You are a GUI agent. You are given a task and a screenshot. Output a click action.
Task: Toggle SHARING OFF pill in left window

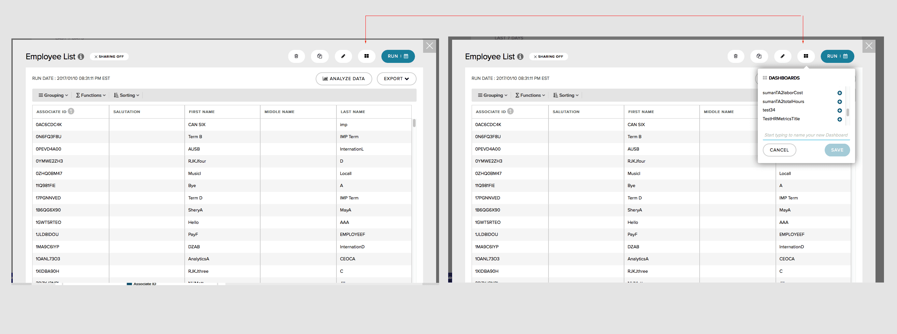(109, 56)
